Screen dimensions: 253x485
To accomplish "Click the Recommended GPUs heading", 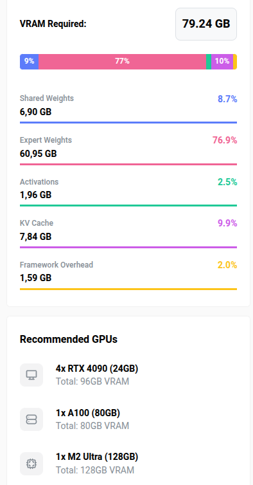I will pyautogui.click(x=69, y=340).
